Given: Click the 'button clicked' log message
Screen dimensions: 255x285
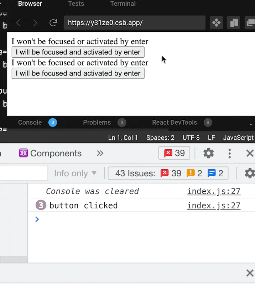Looking at the screenshot, I should (84, 206).
